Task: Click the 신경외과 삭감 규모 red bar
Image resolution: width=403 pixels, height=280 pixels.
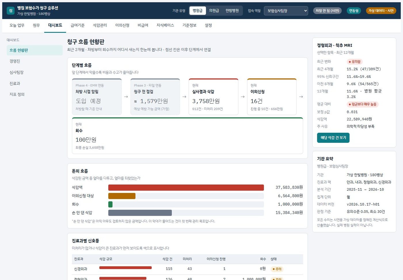Action: [126, 268]
